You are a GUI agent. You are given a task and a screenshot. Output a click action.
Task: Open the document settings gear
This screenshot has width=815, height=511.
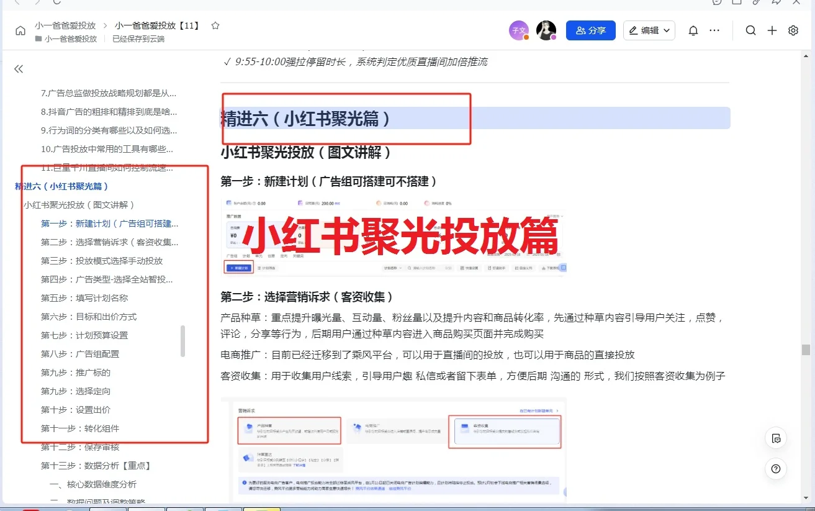coord(793,30)
